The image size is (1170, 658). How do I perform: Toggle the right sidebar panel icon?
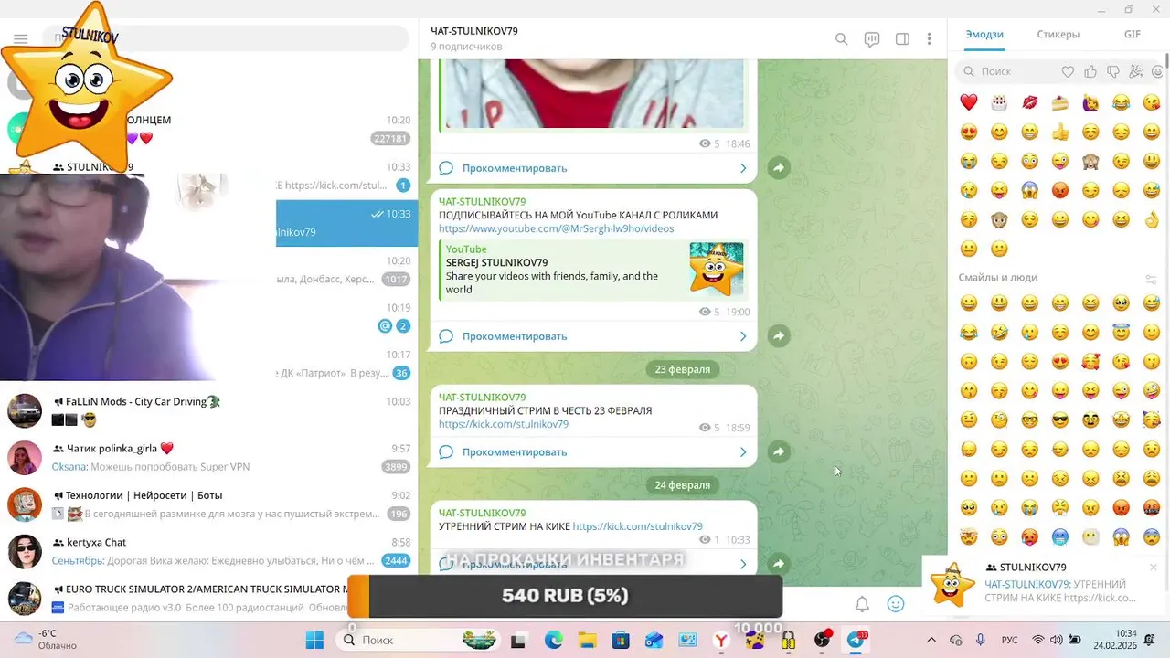click(x=902, y=39)
